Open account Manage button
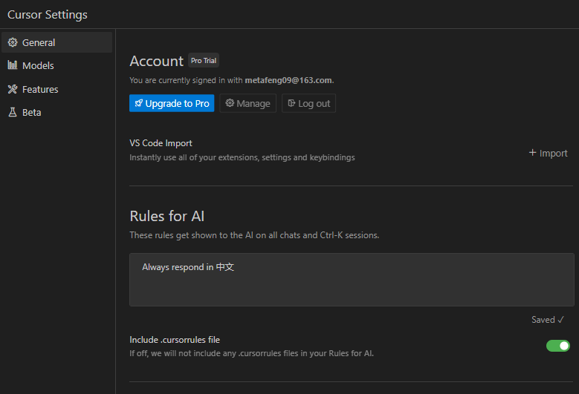Viewport: 579px width, 394px height. [248, 103]
